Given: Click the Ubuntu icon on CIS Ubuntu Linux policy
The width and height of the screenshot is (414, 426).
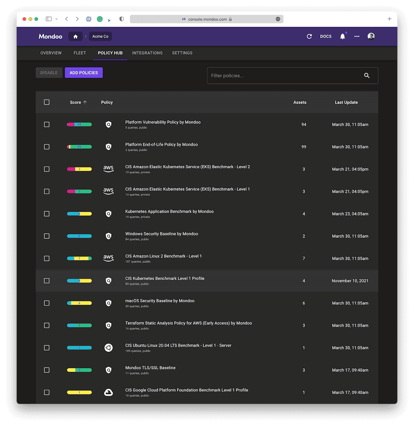Looking at the screenshot, I should pos(108,348).
